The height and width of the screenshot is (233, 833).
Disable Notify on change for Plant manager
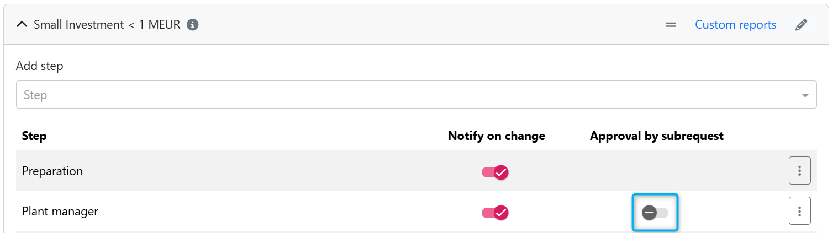pyautogui.click(x=495, y=212)
